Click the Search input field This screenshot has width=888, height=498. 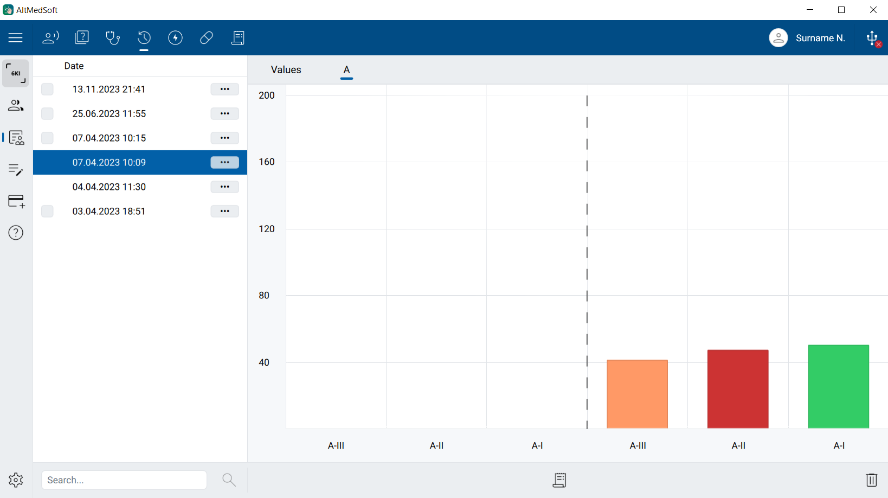pos(124,480)
